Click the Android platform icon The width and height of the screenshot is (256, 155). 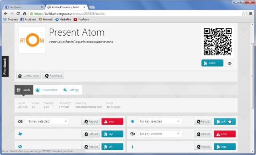(133, 121)
